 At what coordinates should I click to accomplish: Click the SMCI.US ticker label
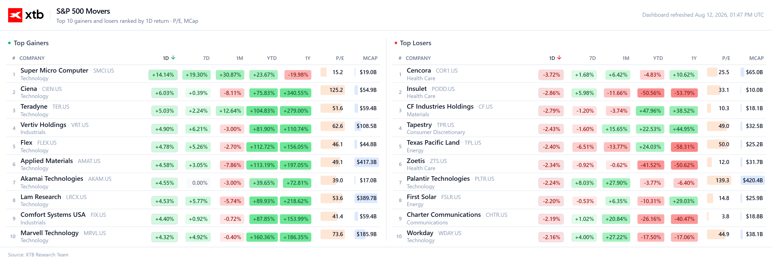(103, 71)
